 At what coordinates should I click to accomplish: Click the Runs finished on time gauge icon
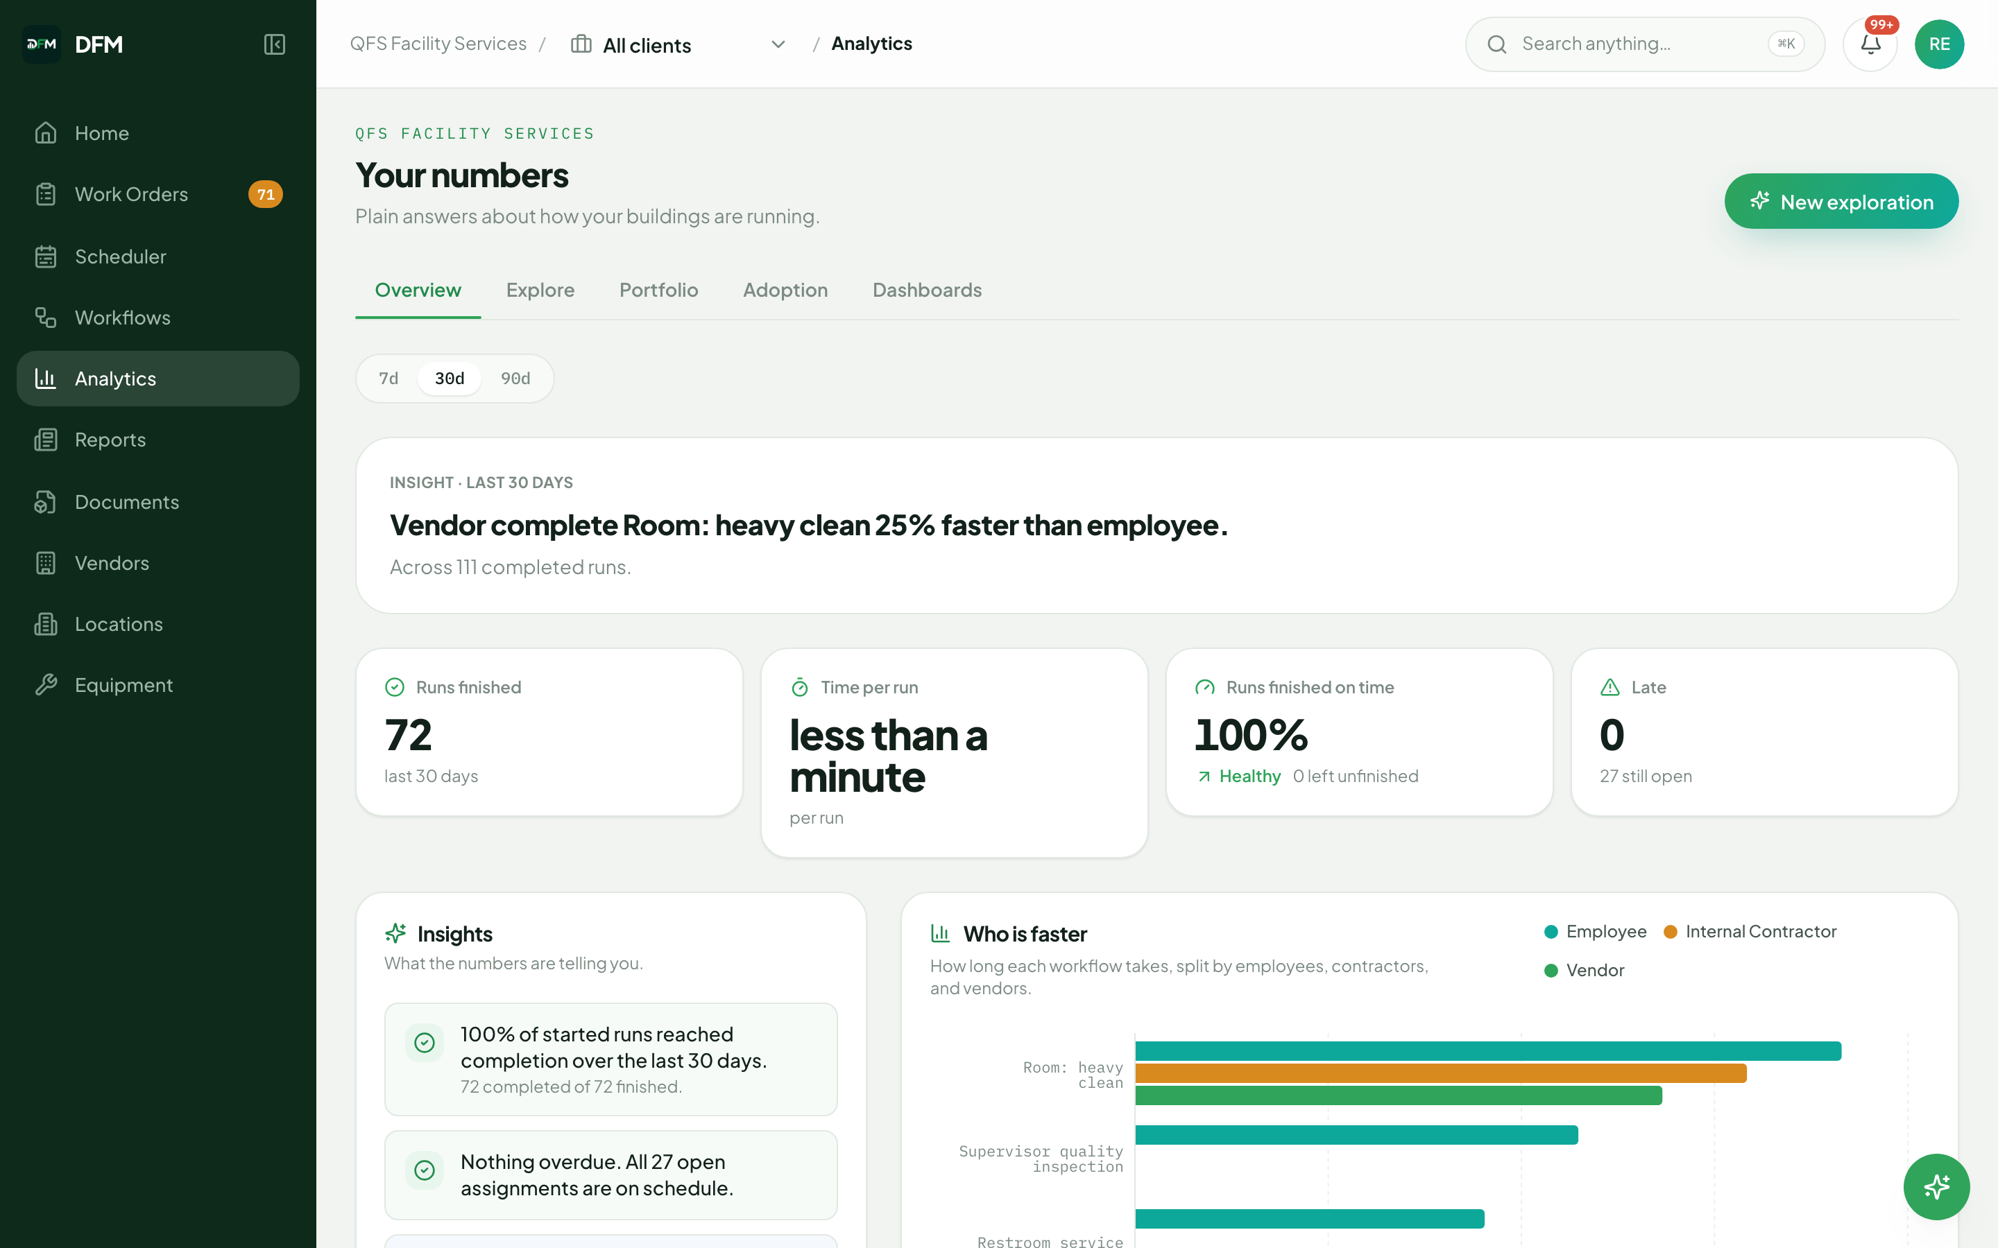tap(1204, 686)
